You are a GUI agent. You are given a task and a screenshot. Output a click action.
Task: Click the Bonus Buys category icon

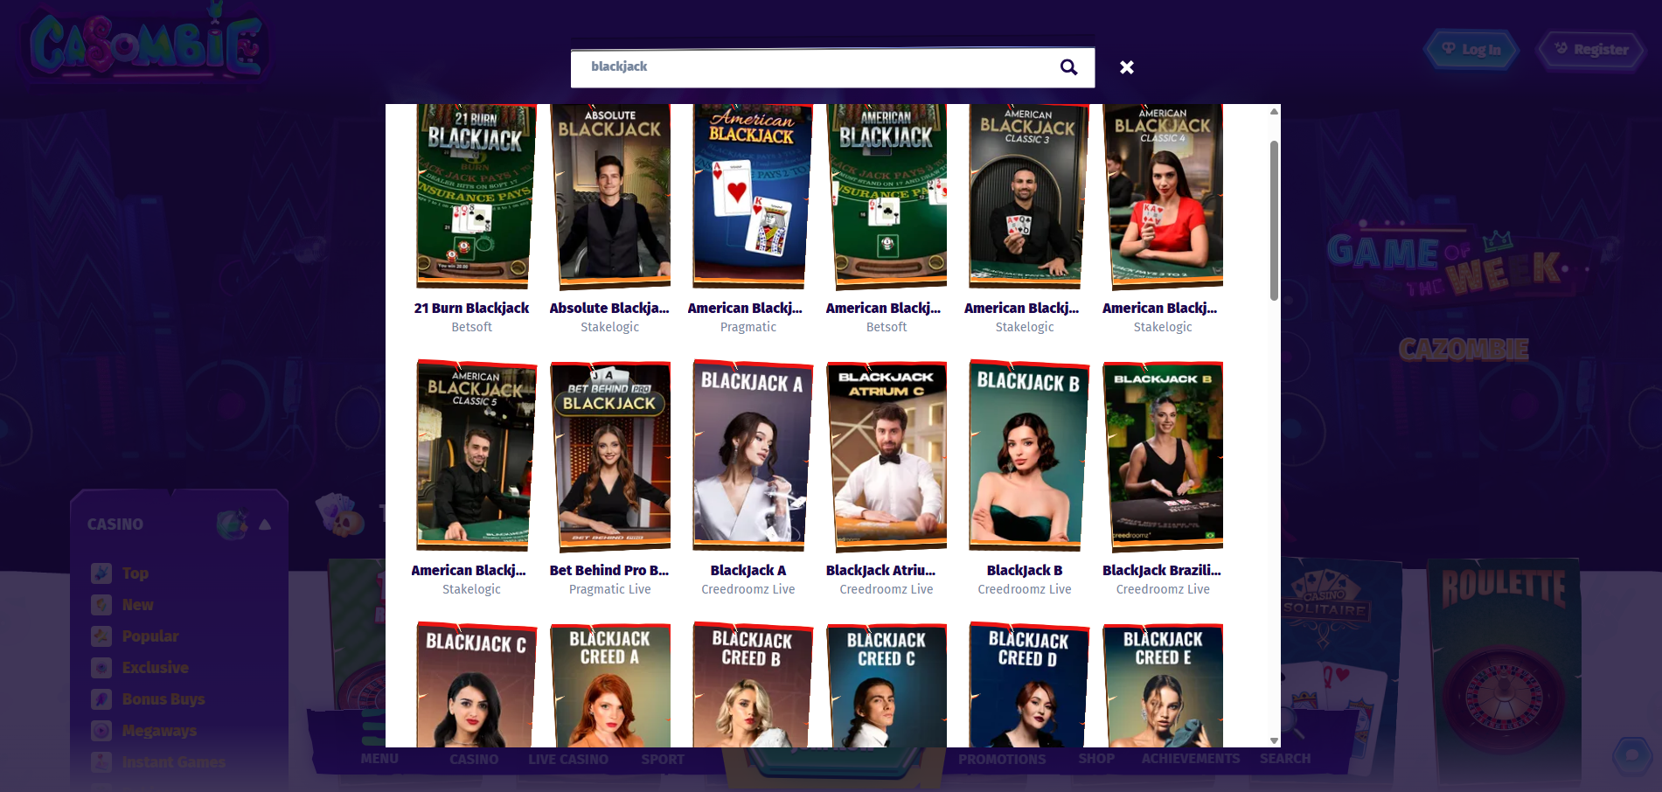101,699
